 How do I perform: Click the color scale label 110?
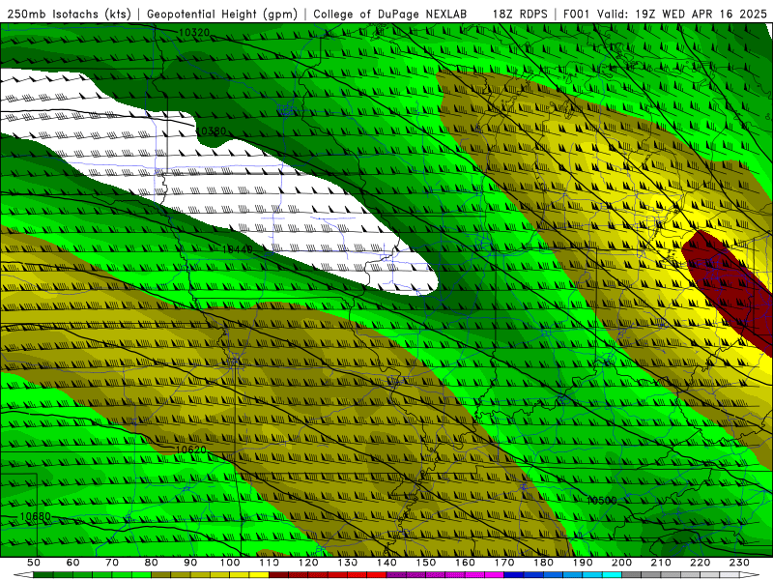tap(269, 563)
